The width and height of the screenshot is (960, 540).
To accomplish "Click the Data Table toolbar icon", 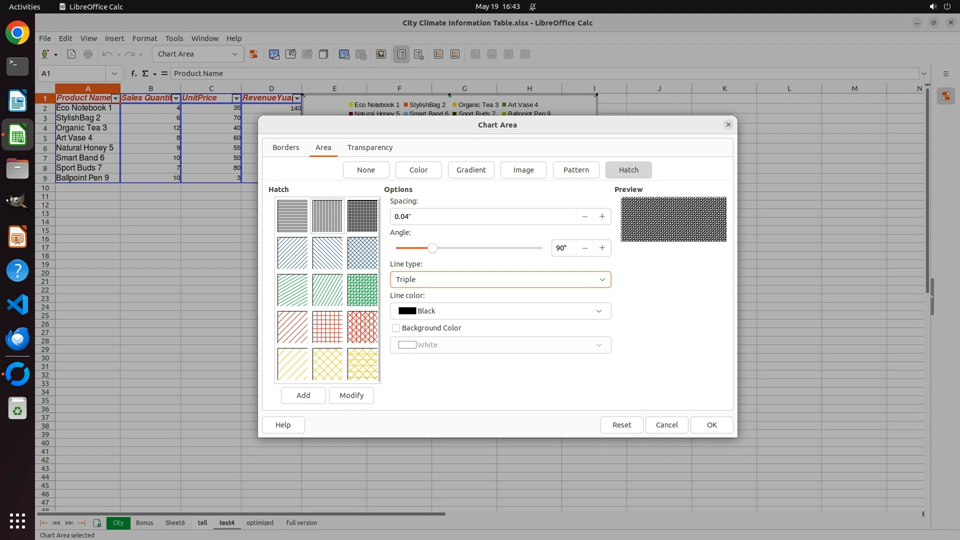I will pos(361,54).
